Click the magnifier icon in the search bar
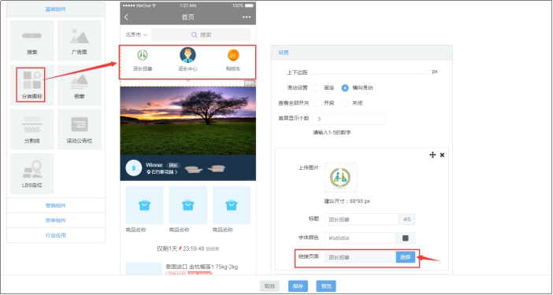Screen dimensions: 553x295 (x=195, y=35)
